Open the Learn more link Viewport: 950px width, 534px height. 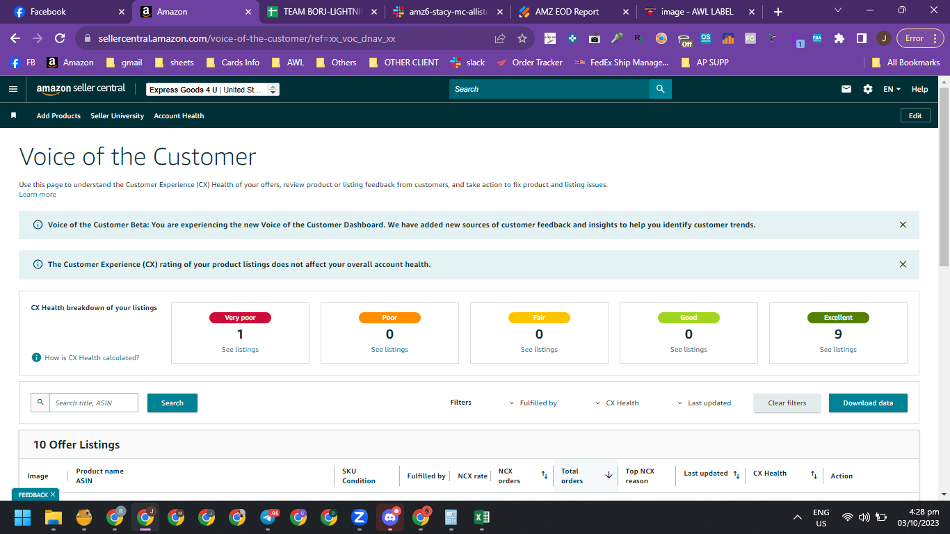38,195
